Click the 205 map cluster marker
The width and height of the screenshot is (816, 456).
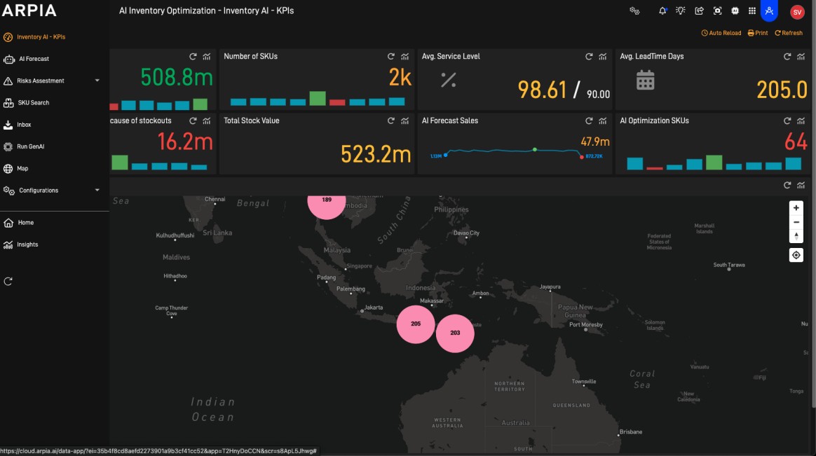point(416,324)
